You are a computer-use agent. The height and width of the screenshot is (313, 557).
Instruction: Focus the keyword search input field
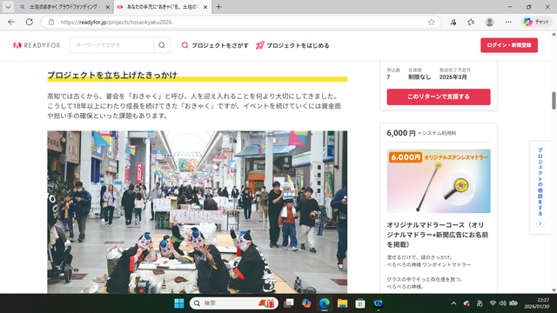coord(111,45)
